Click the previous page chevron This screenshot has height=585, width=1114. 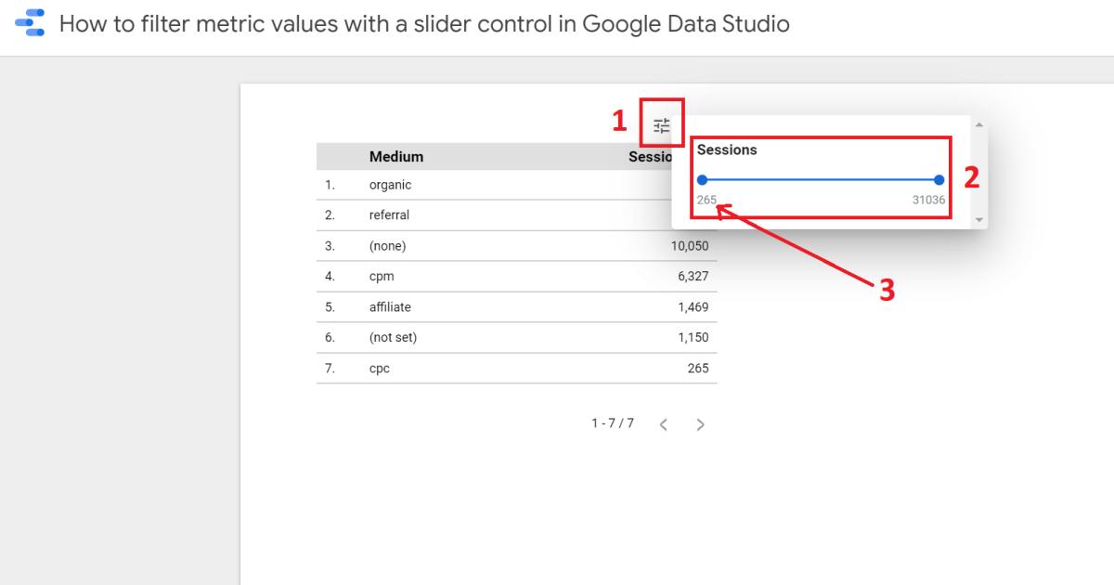[x=663, y=423]
